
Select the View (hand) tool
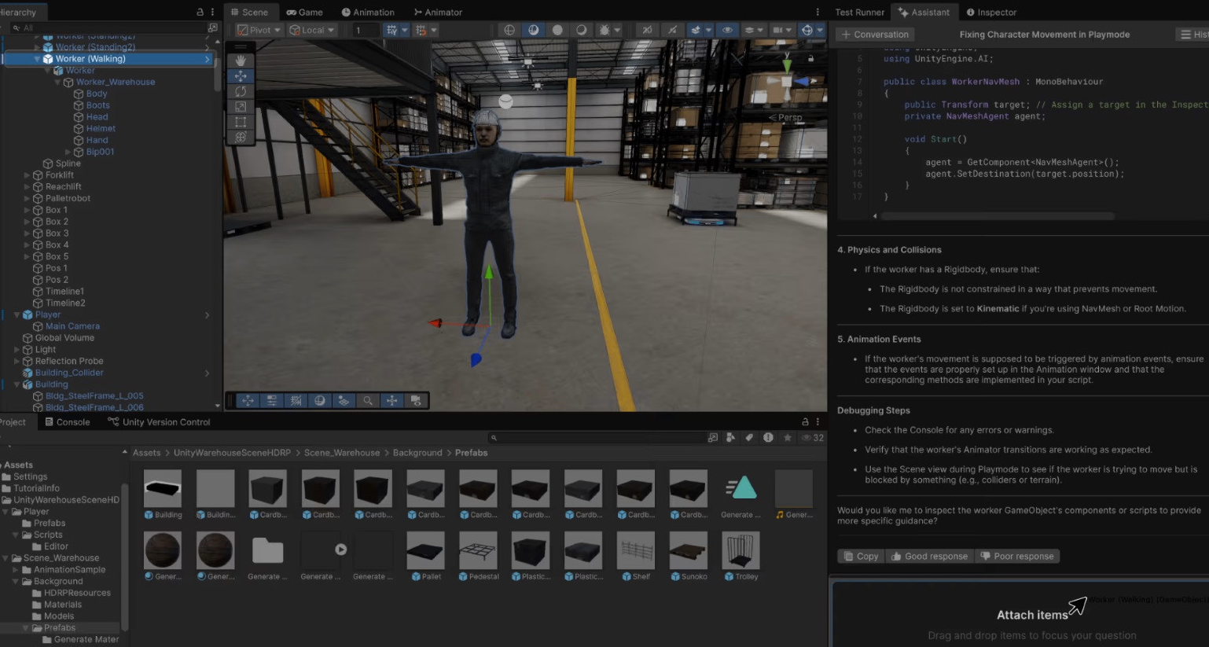point(241,61)
